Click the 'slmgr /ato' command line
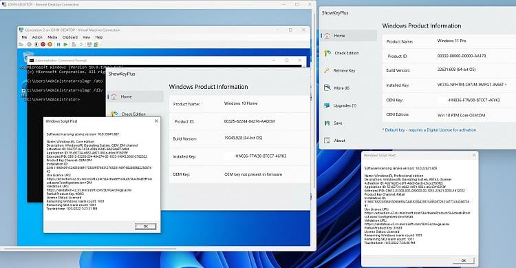516x268 pixels. click(x=65, y=81)
